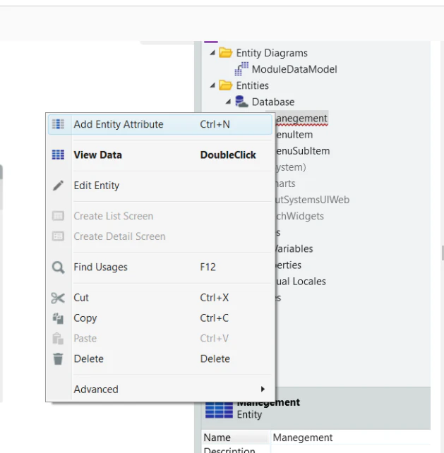The image size is (444, 453).
Task: Collapse the Database tree node
Action: pos(229,102)
